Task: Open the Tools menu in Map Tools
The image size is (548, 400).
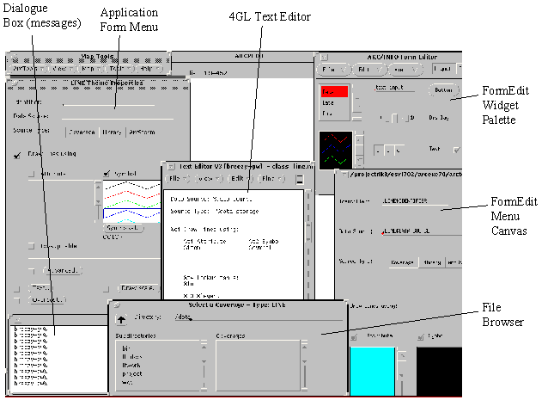Action: pos(120,69)
